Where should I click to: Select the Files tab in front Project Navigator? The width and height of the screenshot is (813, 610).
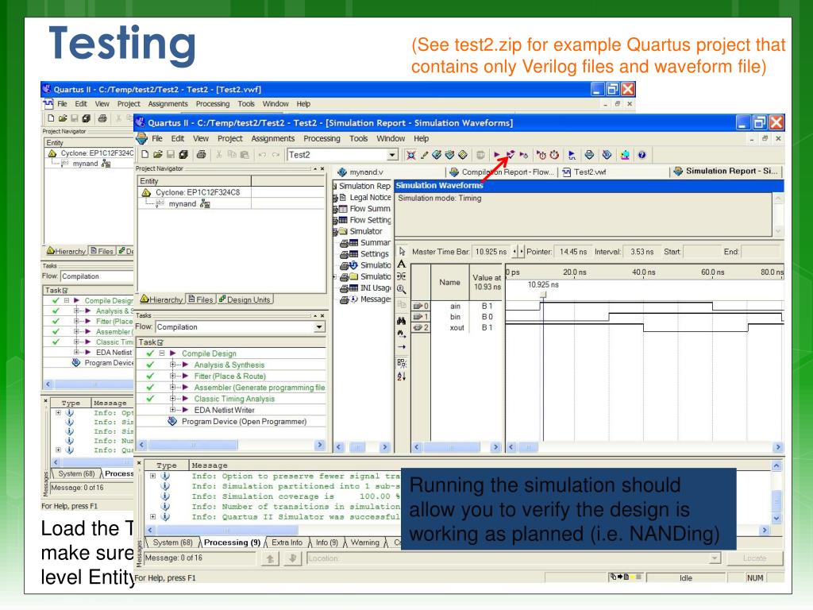tap(201, 299)
